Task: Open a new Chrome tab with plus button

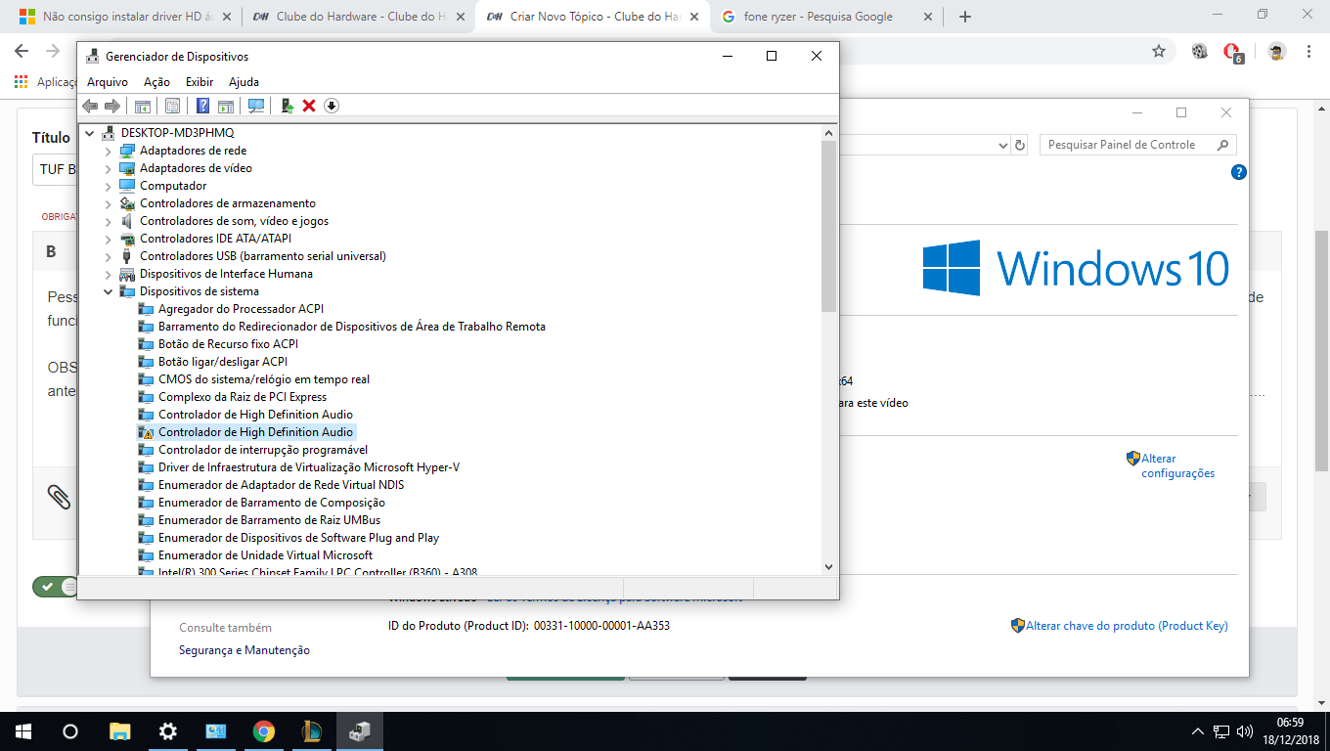Action: (x=965, y=17)
